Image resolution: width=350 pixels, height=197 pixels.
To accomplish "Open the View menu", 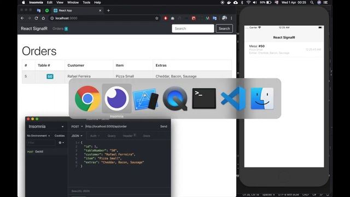I will pyautogui.click(x=60, y=2).
